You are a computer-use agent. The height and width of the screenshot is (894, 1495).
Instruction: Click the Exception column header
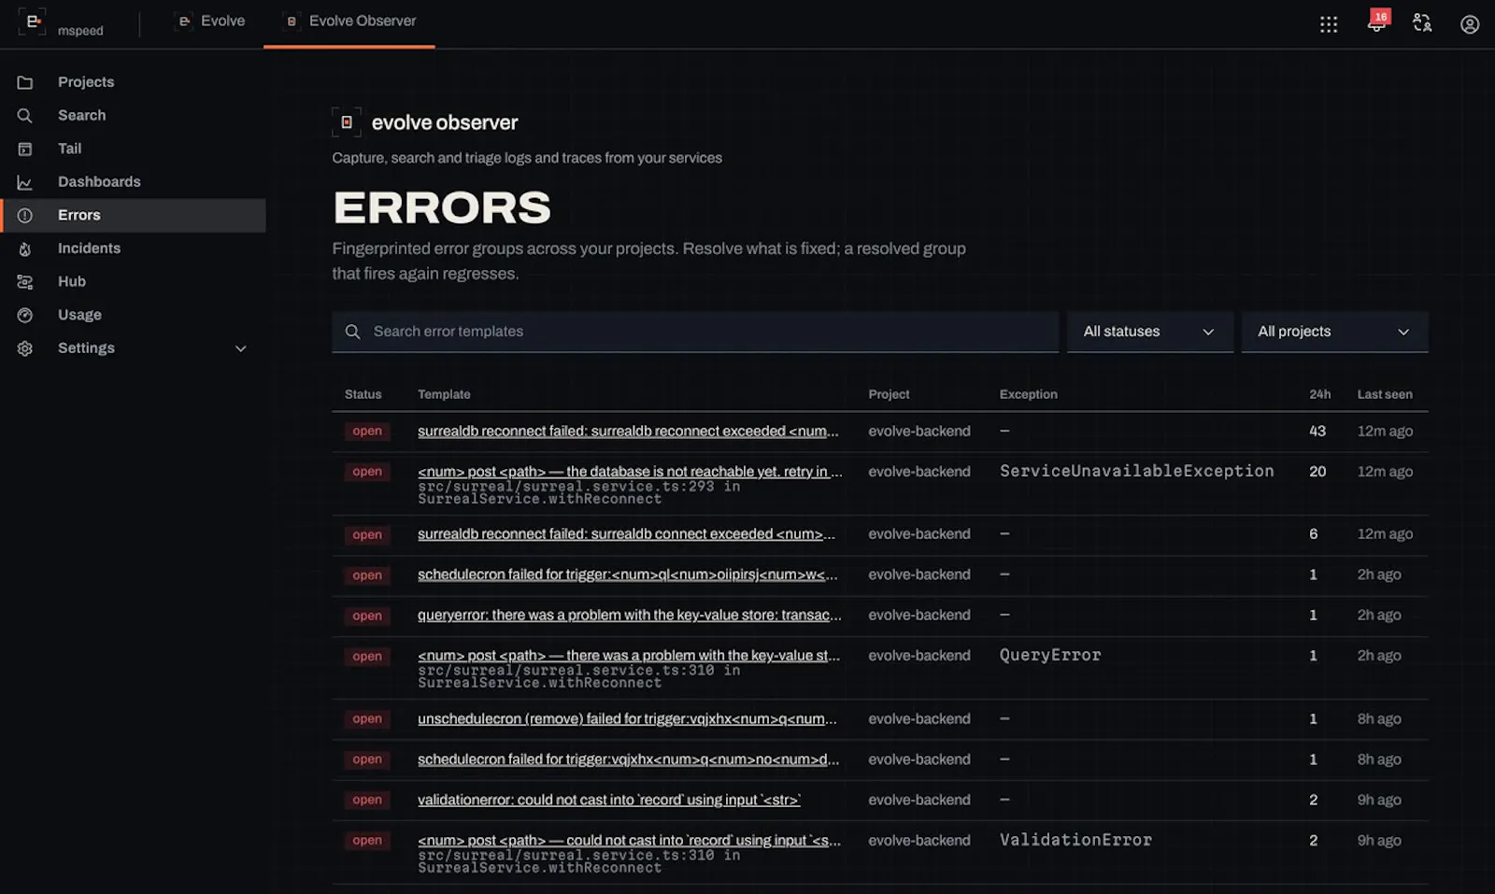click(x=1029, y=394)
